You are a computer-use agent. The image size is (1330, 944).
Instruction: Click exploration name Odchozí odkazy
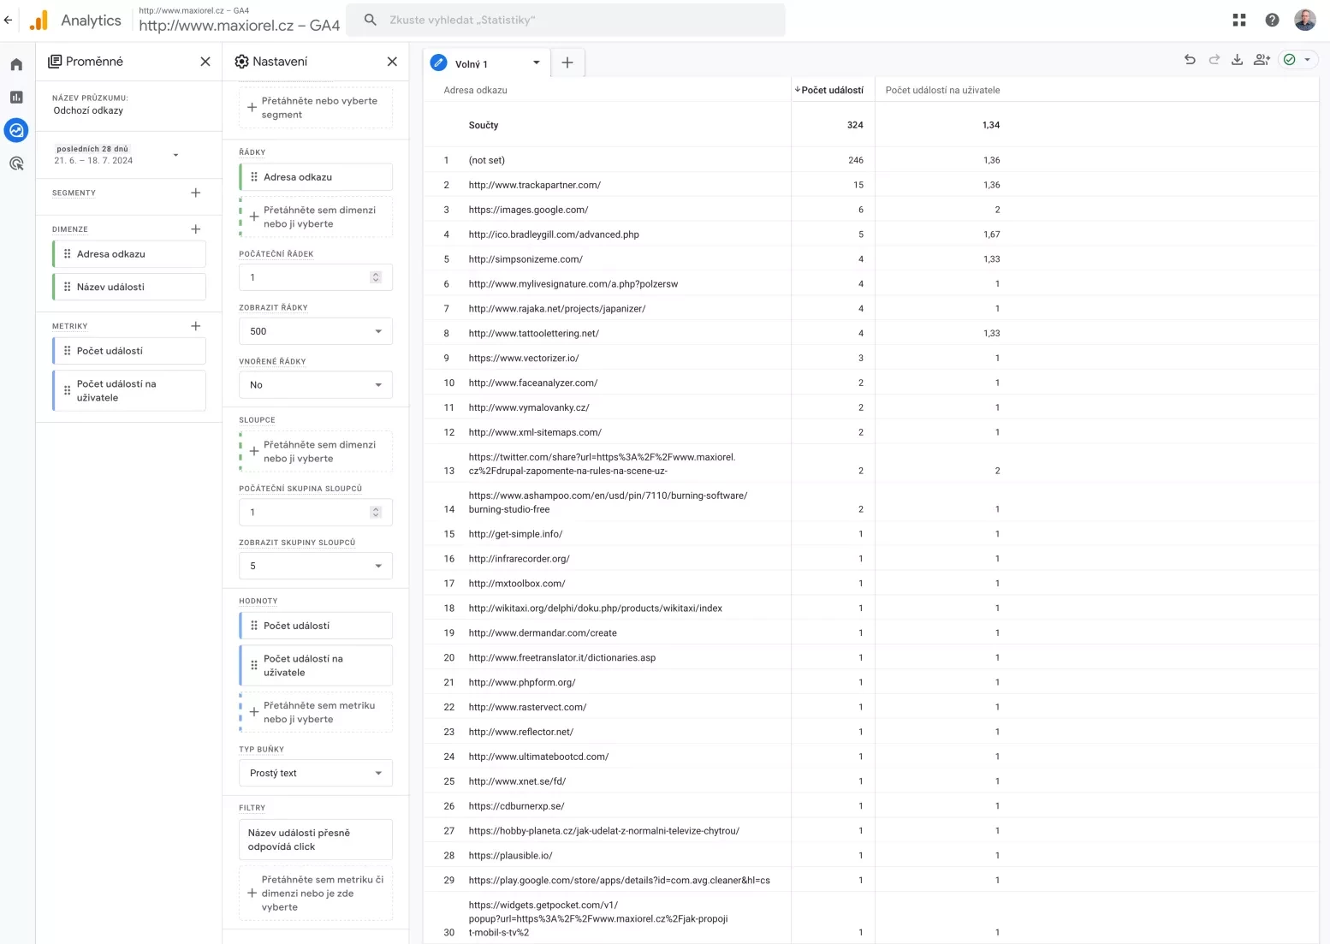point(88,110)
